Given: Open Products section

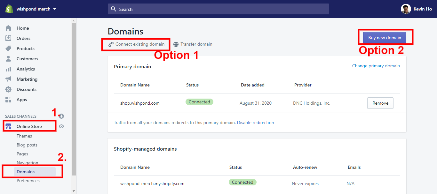Looking at the screenshot, I should pos(26,48).
